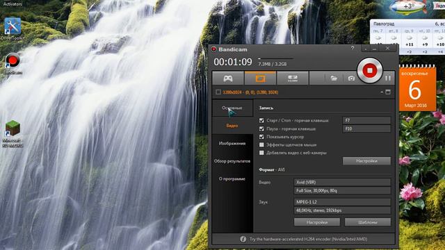The width and height of the screenshot is (445, 250).
Task: Click the 48,0KHz, stereo, 192kbps field
Action: pos(342,210)
